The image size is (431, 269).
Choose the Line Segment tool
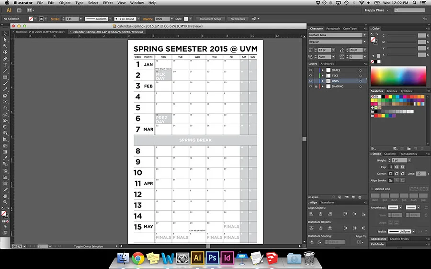[5, 71]
